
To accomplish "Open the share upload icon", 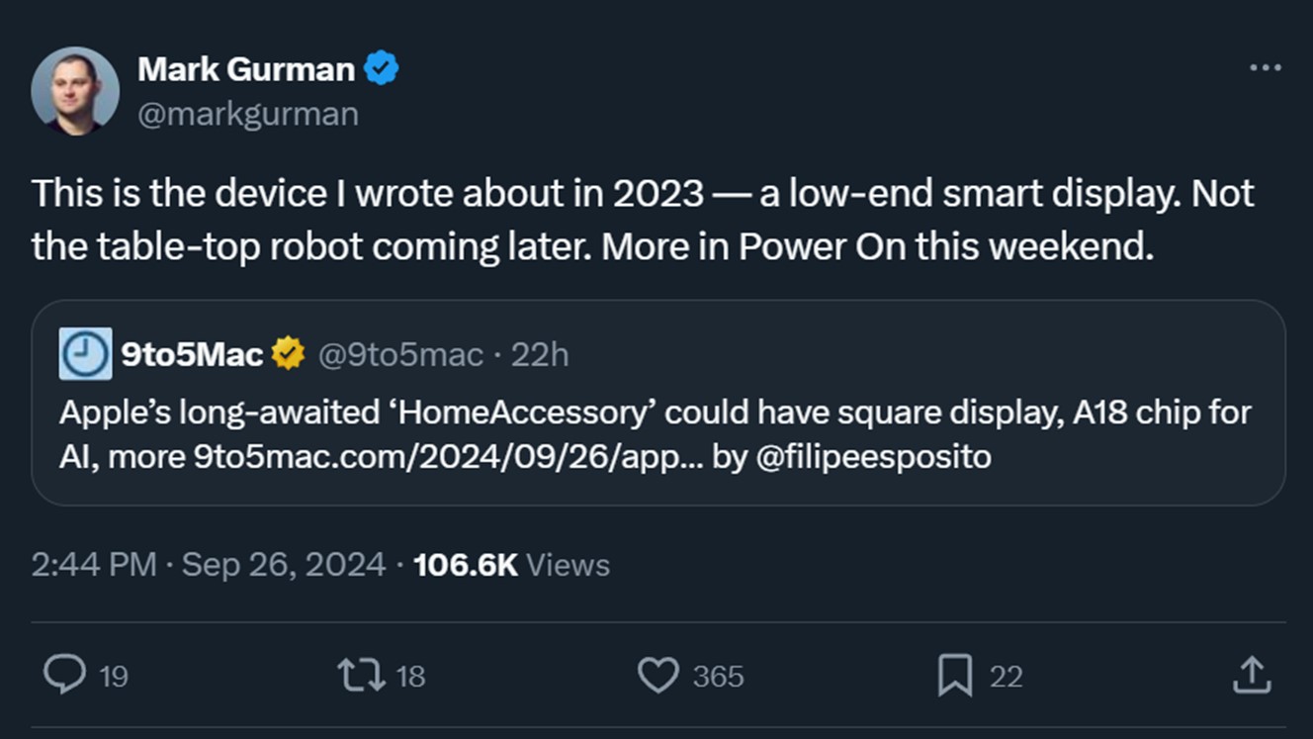I will point(1251,676).
